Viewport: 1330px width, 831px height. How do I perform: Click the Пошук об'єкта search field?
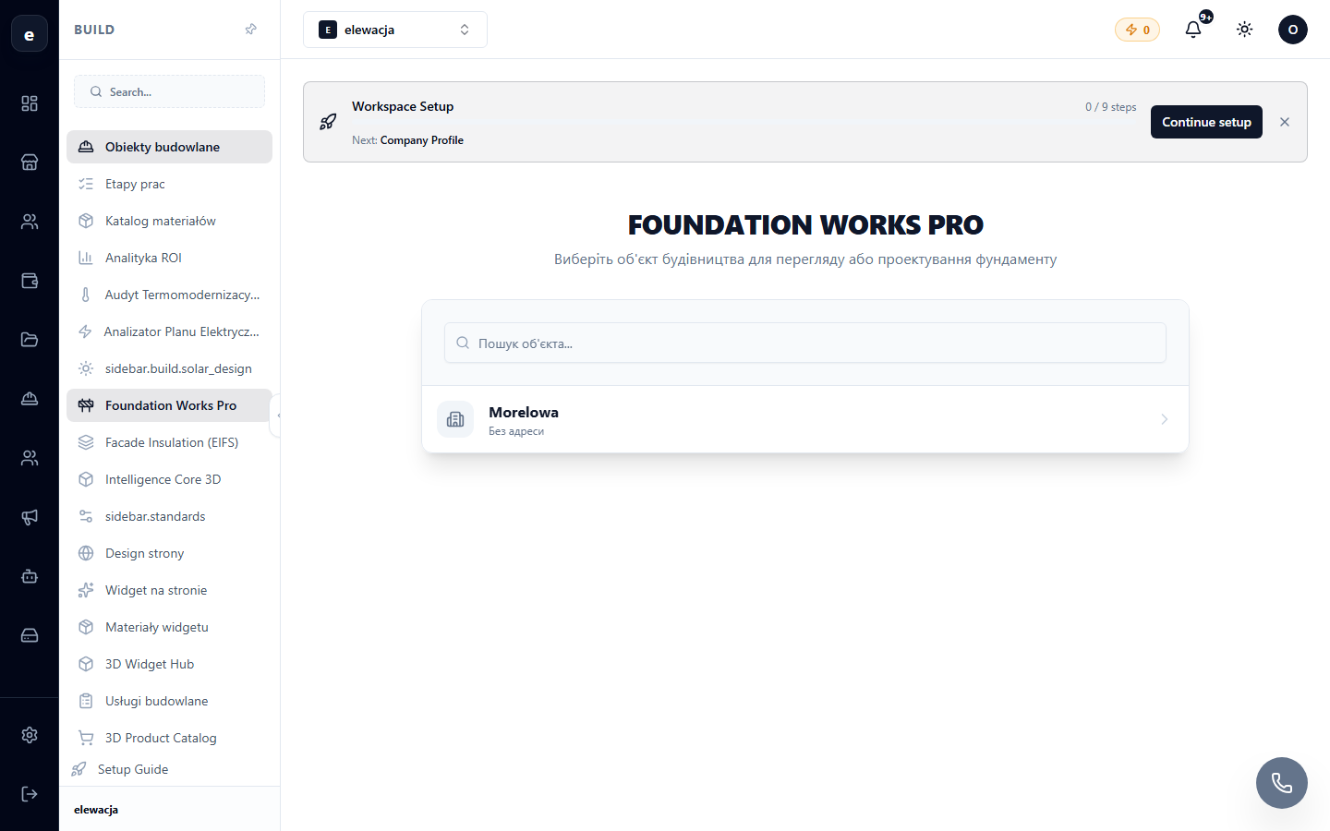[805, 343]
